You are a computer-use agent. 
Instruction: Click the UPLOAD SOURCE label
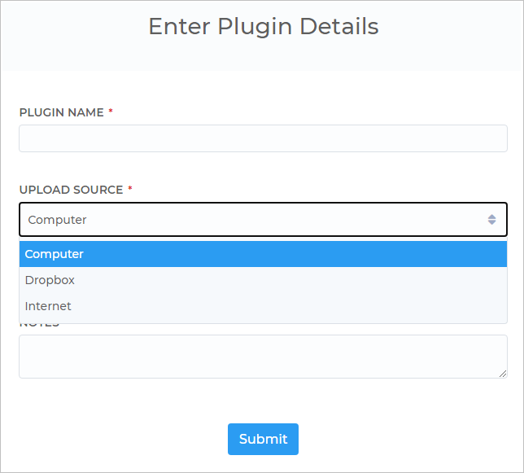(71, 190)
